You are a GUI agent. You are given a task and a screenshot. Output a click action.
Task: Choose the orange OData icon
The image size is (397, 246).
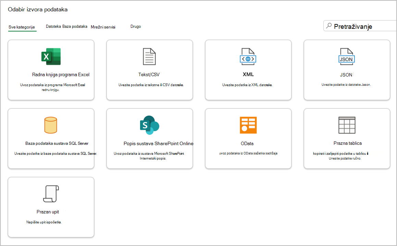pos(248,125)
